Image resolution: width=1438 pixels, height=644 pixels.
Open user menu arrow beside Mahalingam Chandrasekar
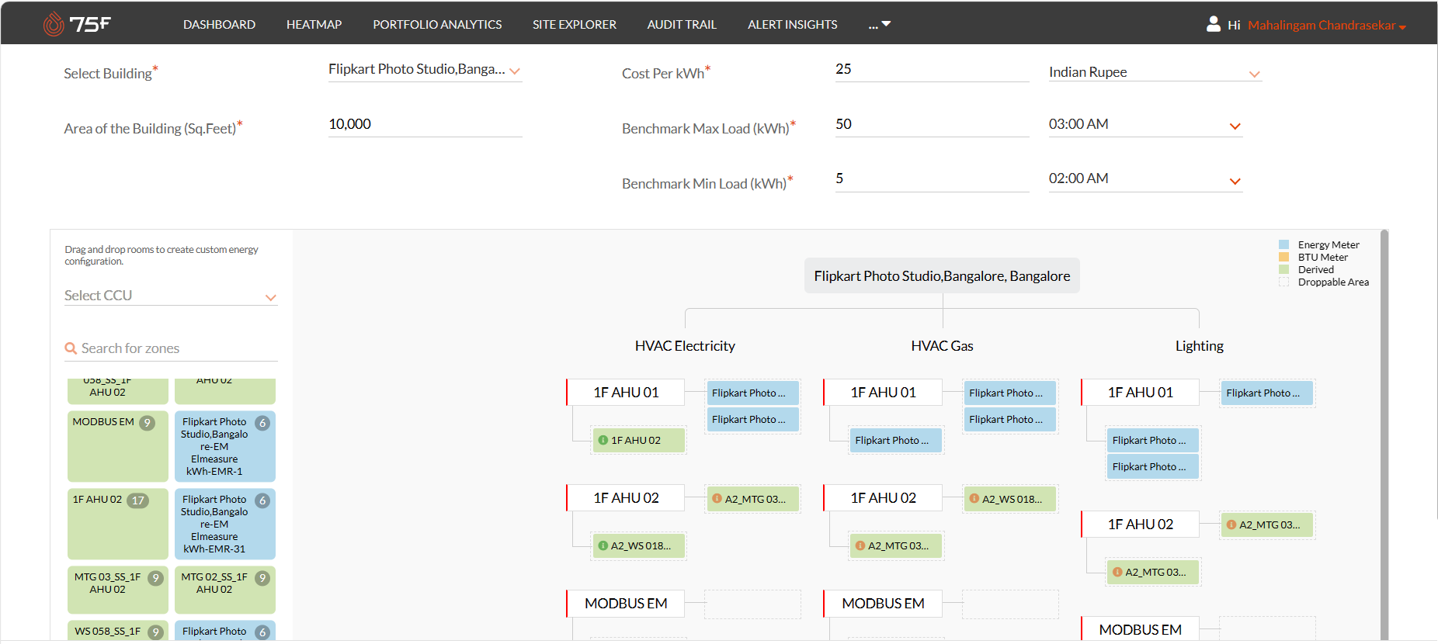point(1402,26)
